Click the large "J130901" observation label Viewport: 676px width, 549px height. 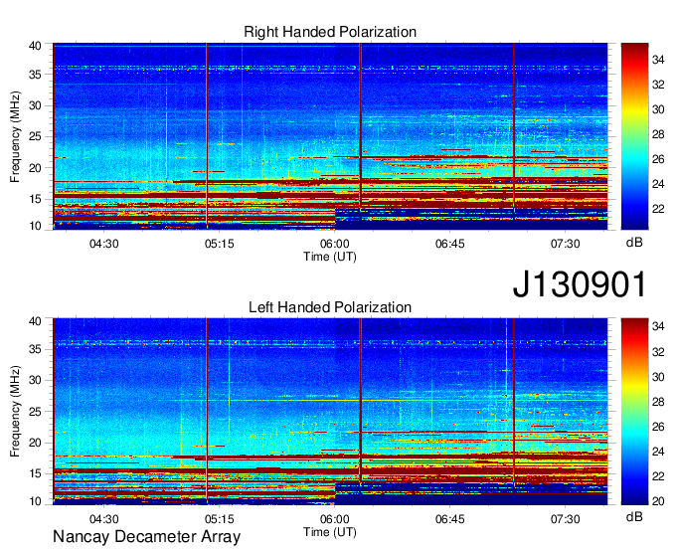click(x=580, y=284)
